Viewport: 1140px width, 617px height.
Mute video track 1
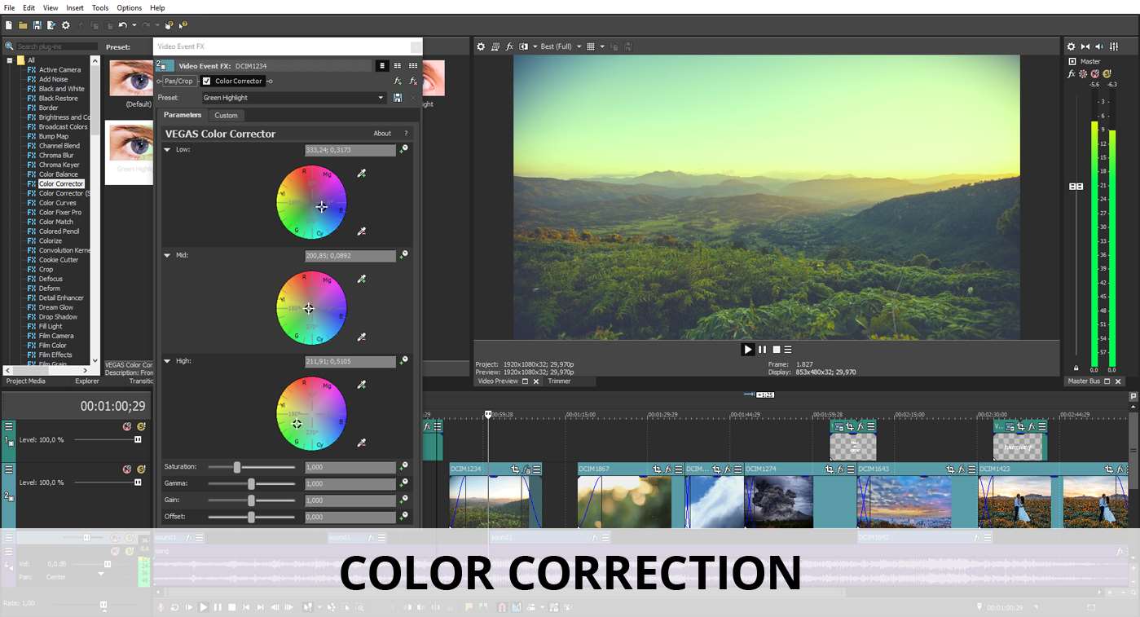[127, 426]
